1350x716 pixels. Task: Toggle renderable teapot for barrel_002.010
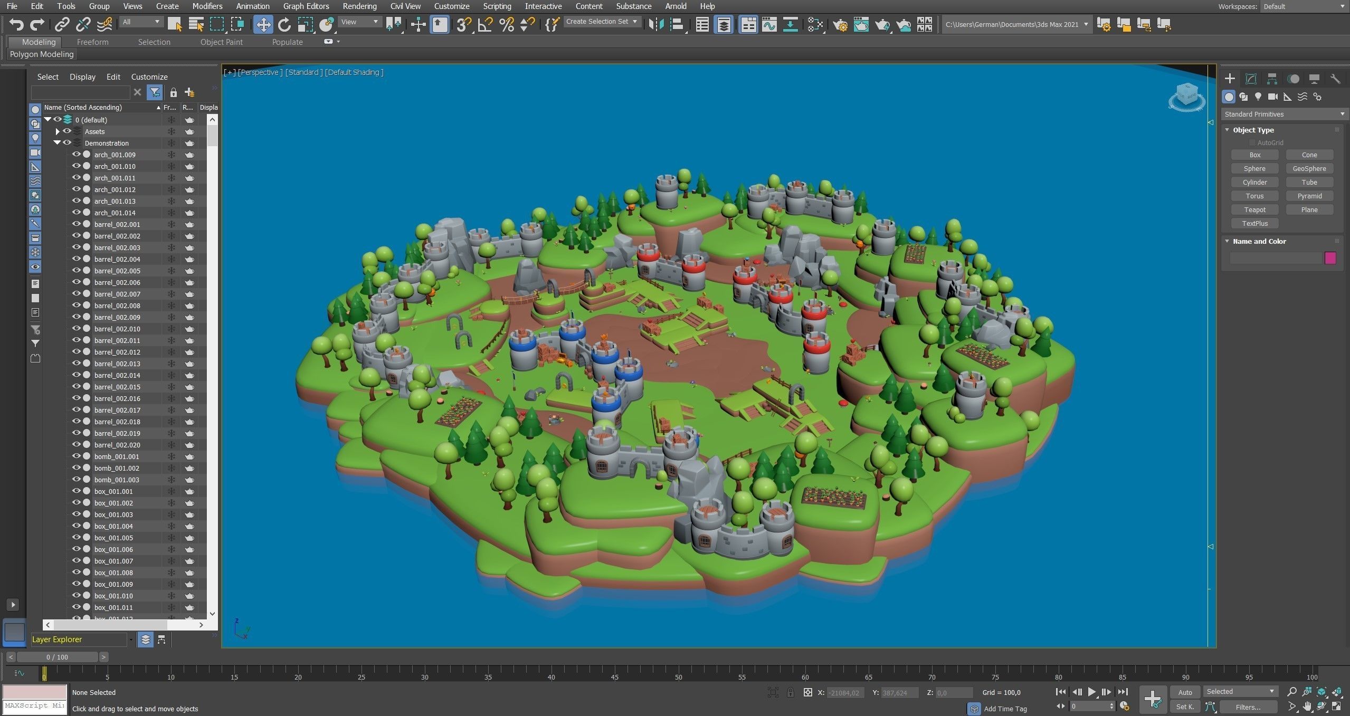189,329
